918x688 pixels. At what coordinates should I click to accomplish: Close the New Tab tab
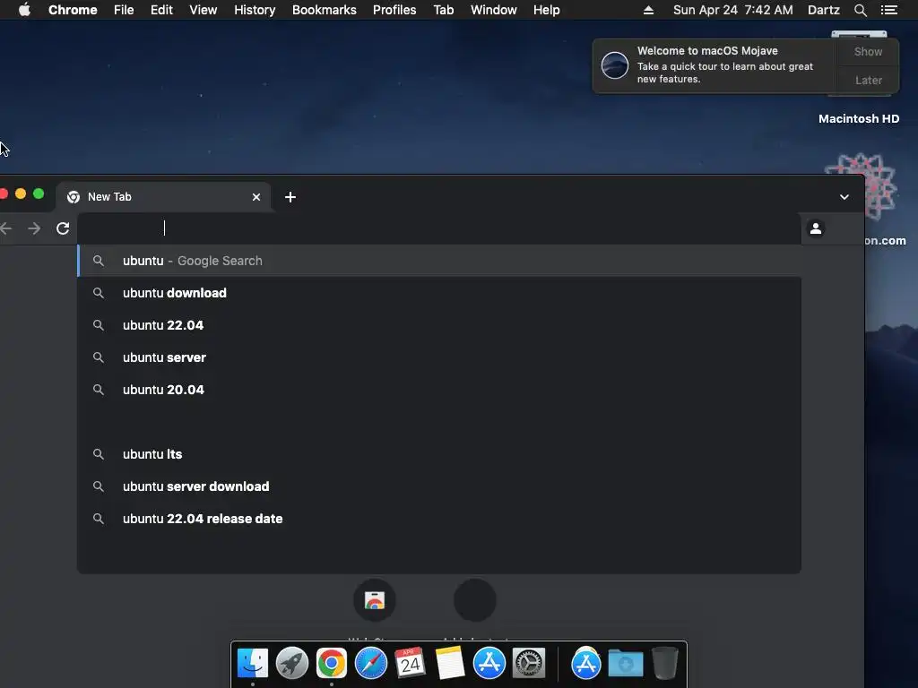pyautogui.click(x=255, y=197)
